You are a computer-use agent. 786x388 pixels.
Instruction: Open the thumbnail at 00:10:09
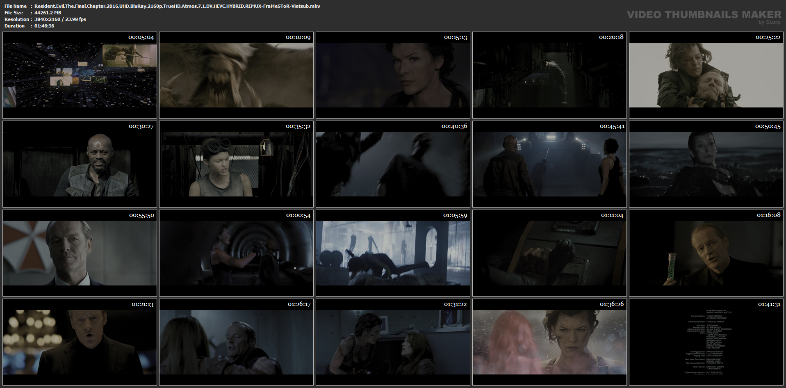coord(236,75)
